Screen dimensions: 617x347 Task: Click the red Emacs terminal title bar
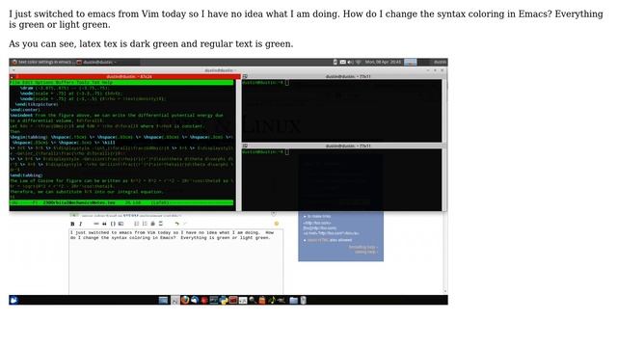click(125, 77)
